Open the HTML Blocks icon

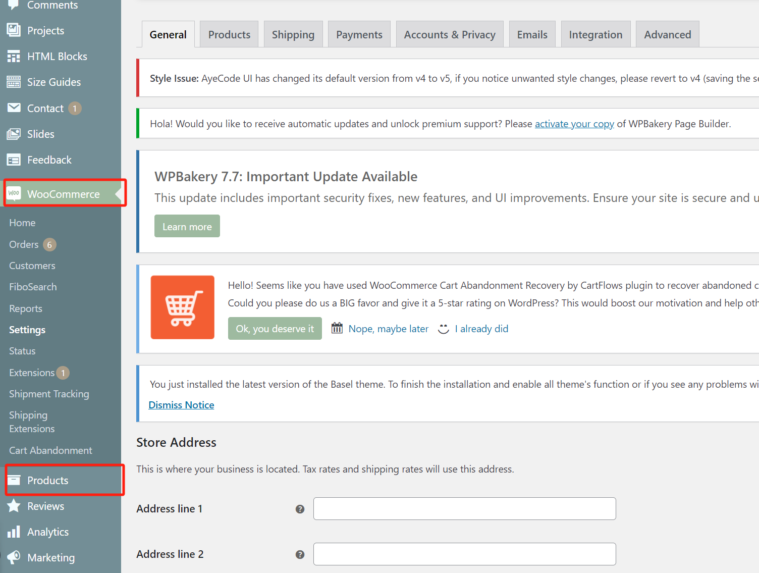(x=13, y=56)
